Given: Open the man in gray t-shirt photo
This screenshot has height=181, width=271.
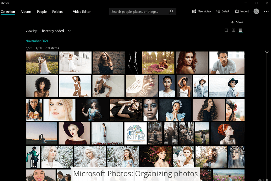Looking at the screenshot, I should pos(227,63).
